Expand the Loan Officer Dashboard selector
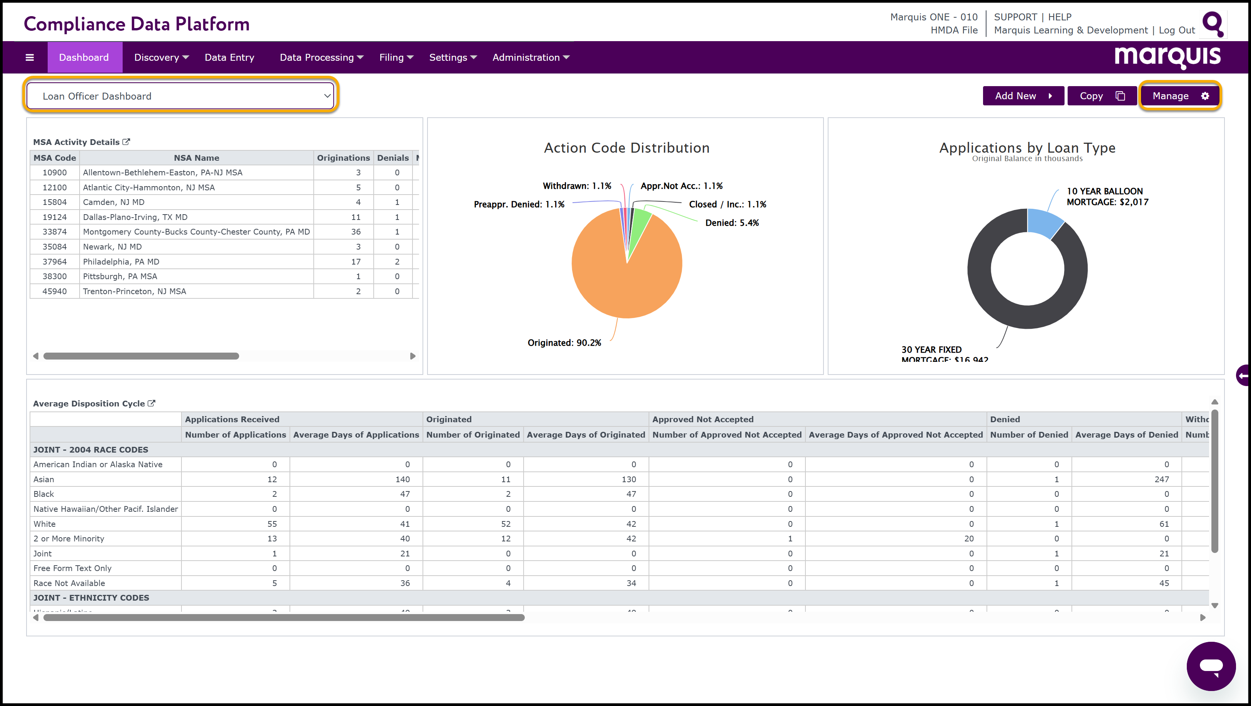Screen dimensions: 1251x706 click(x=180, y=96)
